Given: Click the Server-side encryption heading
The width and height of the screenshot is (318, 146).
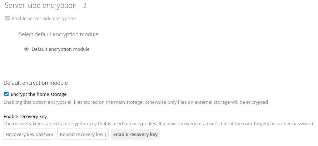Looking at the screenshot, I should pyautogui.click(x=41, y=5).
